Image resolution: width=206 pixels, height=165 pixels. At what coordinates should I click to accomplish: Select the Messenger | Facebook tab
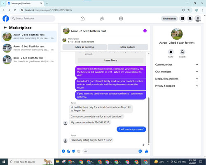25,3
